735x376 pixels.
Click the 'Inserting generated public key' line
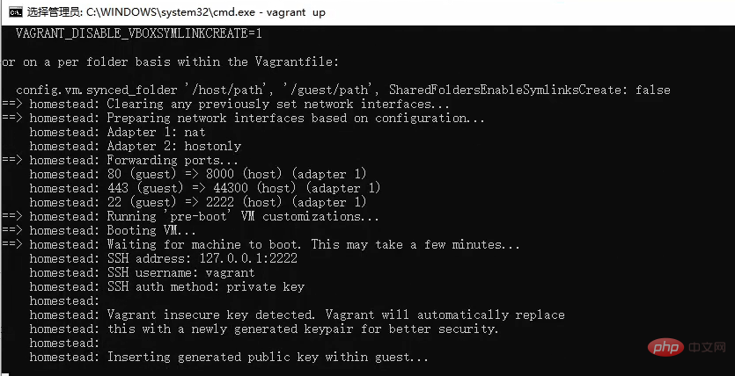(229, 357)
